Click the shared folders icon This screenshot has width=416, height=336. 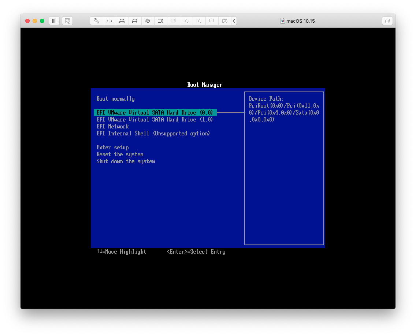click(224, 21)
